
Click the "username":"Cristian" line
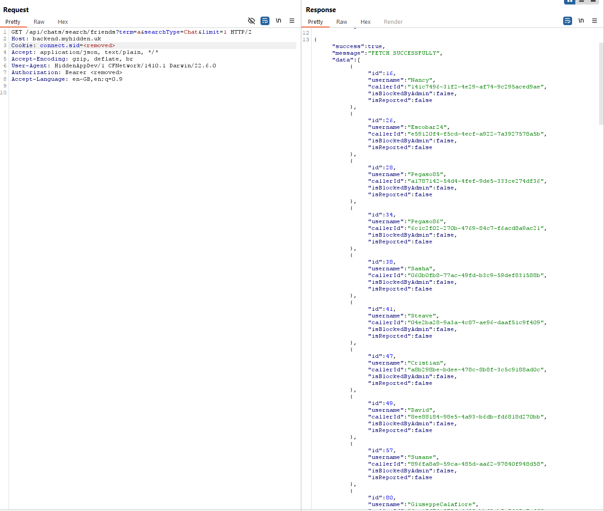[407, 363]
